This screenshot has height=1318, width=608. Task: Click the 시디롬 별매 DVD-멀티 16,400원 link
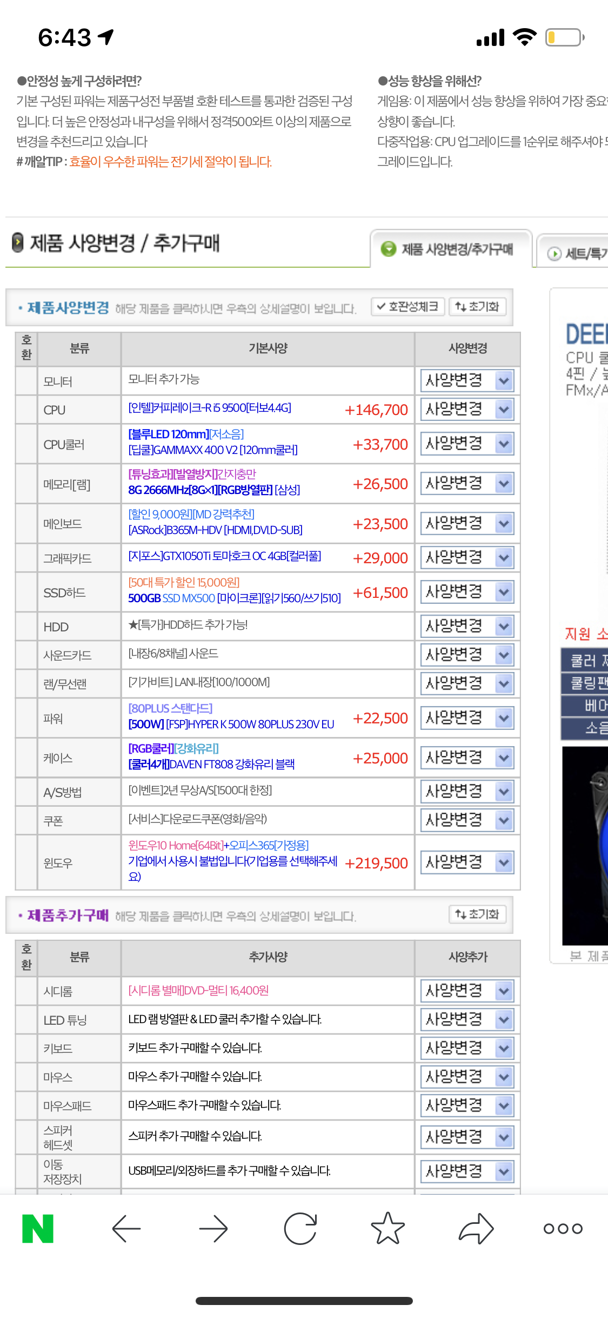pos(198,991)
